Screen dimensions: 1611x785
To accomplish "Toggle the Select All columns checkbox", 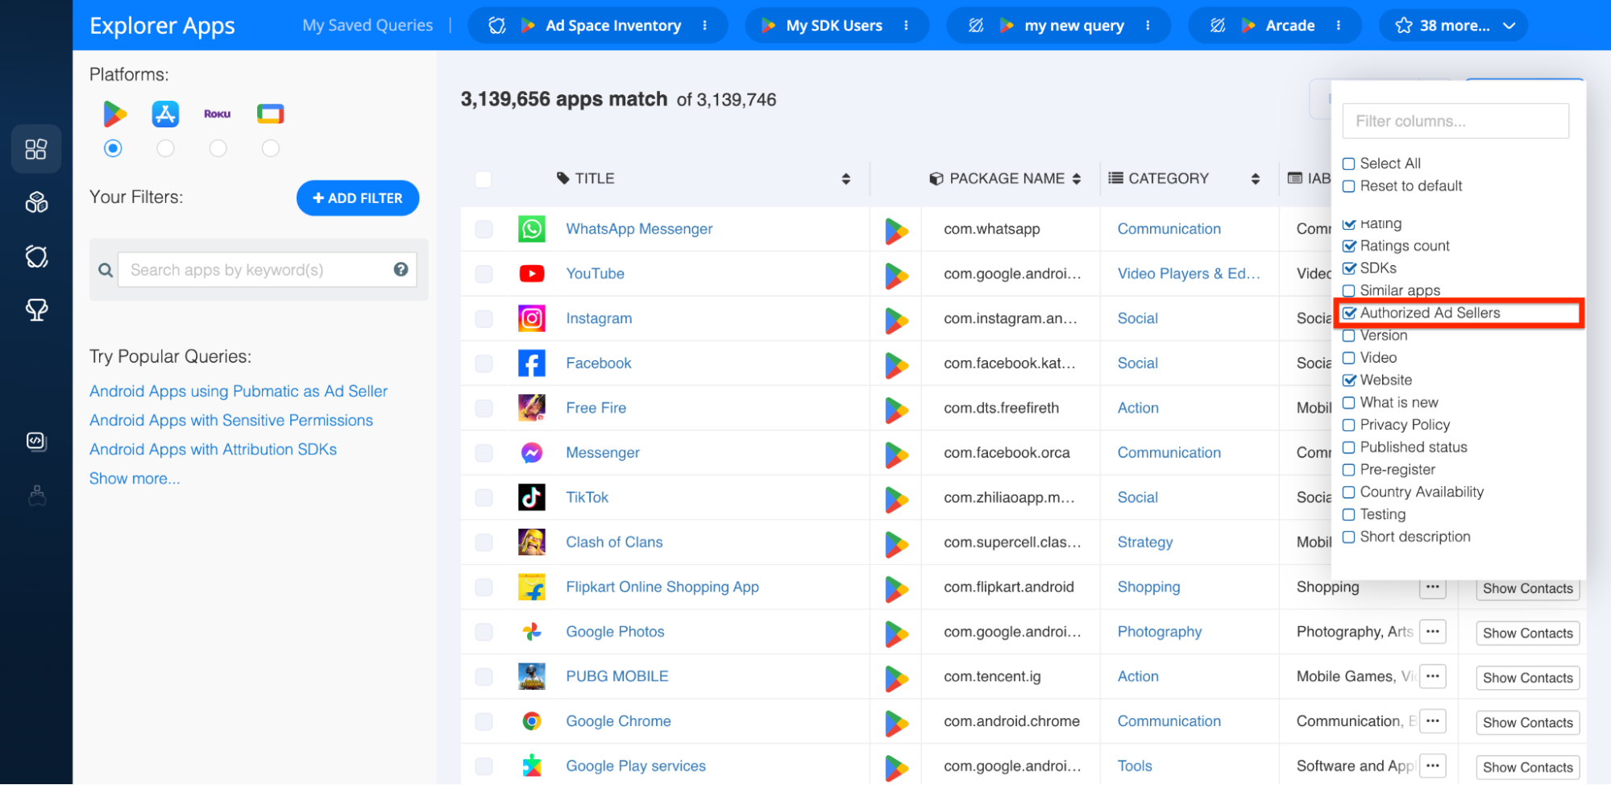I will click(1348, 164).
